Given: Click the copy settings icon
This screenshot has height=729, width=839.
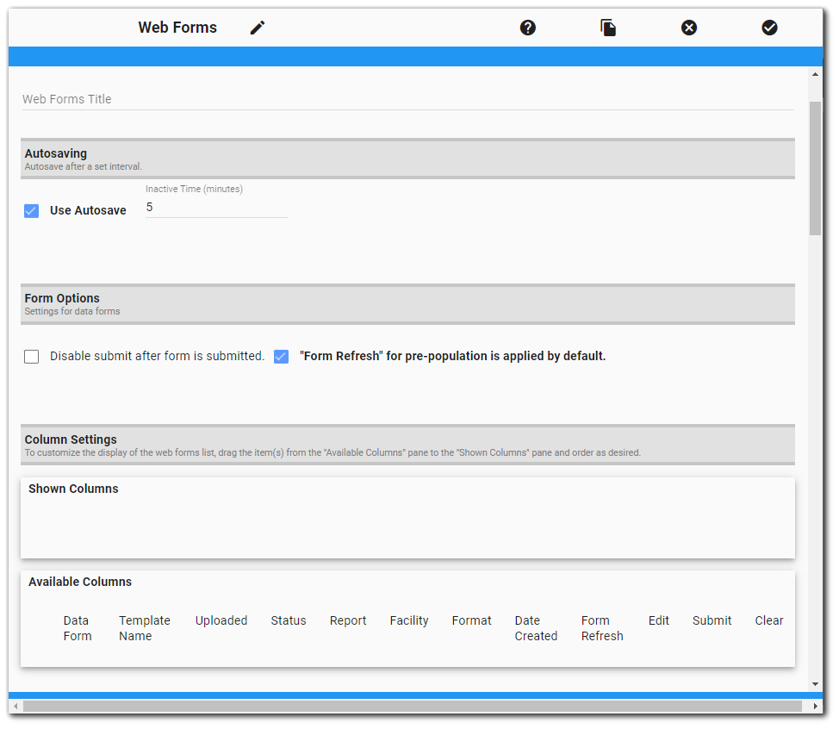Looking at the screenshot, I should tap(608, 28).
